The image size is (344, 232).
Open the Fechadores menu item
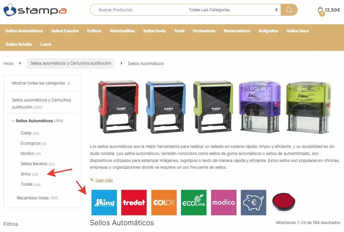pyautogui.click(x=204, y=31)
